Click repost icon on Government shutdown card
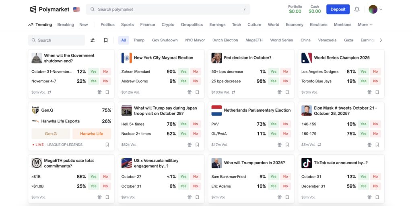The image size is (412, 206). click(49, 92)
